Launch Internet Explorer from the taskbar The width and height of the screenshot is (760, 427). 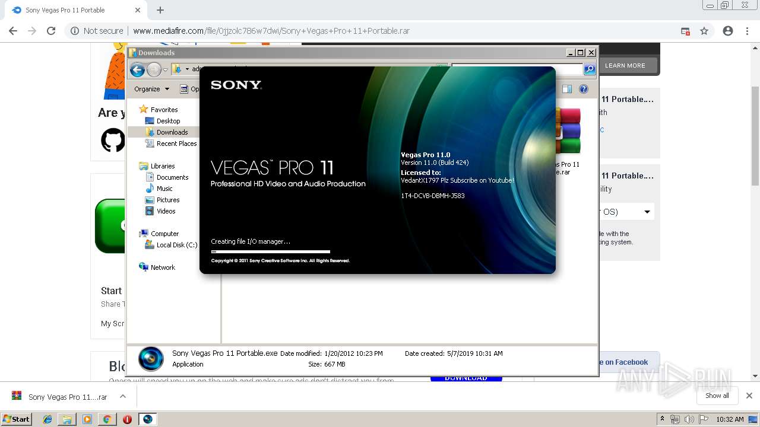coord(47,419)
